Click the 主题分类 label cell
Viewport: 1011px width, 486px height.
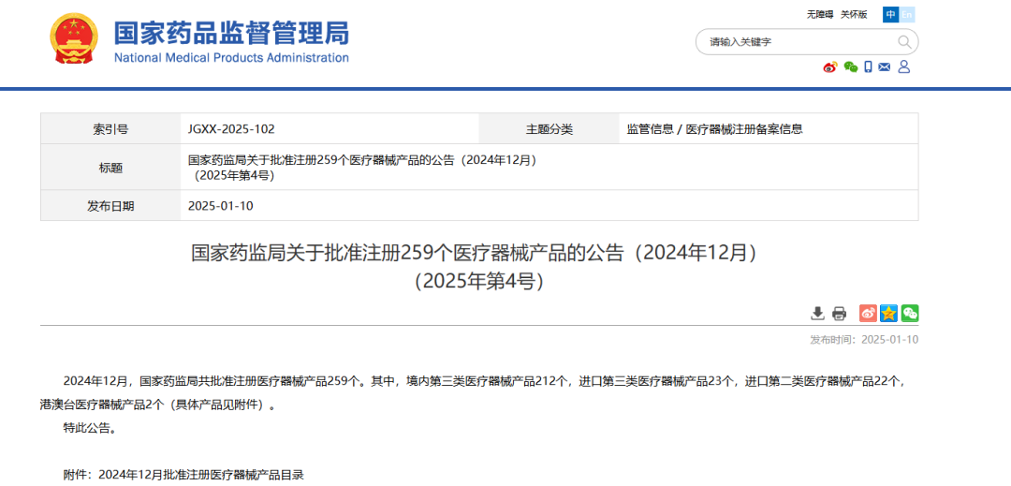pyautogui.click(x=549, y=129)
